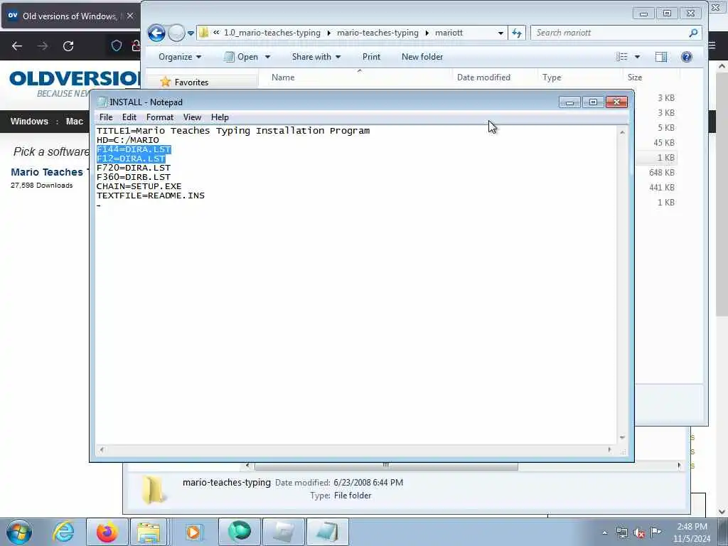This screenshot has height=546, width=728.
Task: Click the magnifier icon in Explorer's search box
Action: tap(693, 33)
